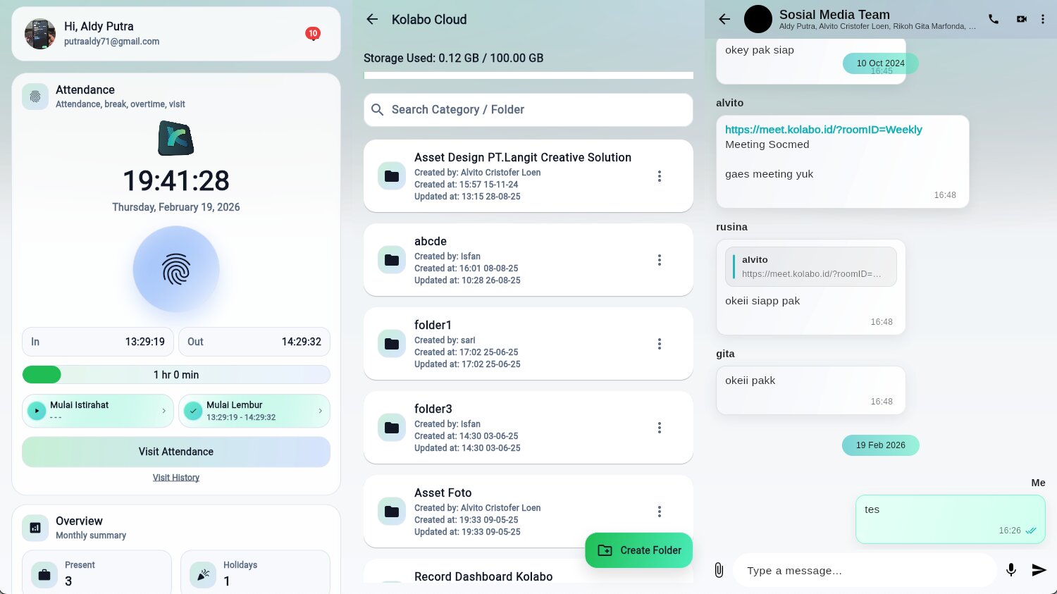Go back from the Sosial Media Team chat
1057x594 pixels.
724,19
